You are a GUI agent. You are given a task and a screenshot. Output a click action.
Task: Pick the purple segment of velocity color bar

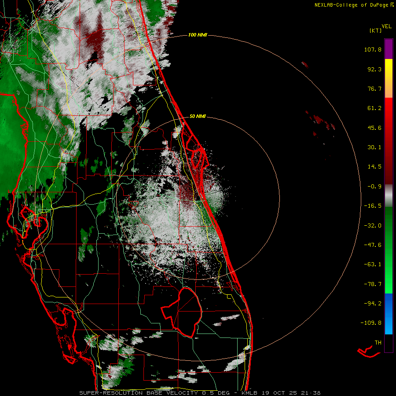click(x=389, y=49)
